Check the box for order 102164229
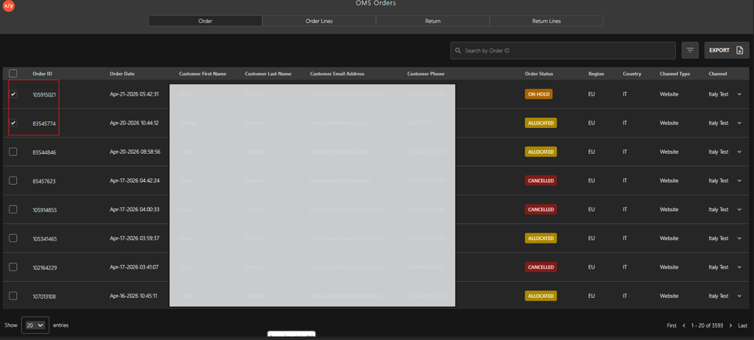The image size is (754, 340). click(x=13, y=267)
